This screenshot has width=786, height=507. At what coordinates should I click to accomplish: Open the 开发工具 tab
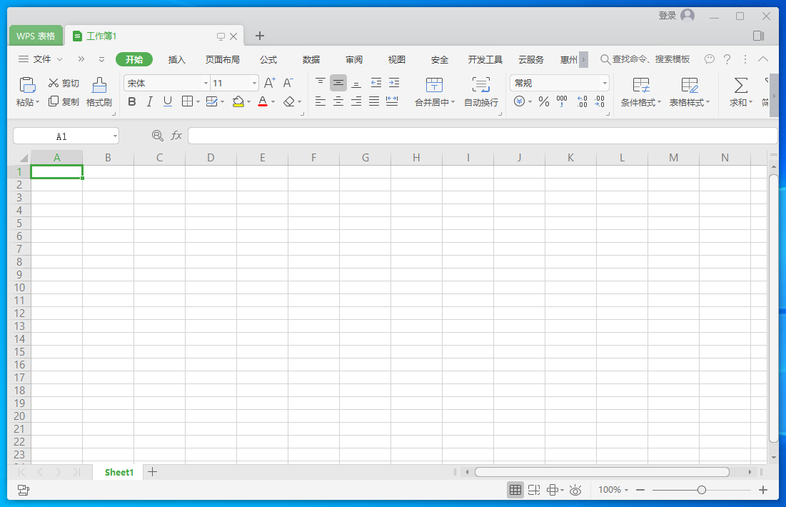click(x=485, y=60)
